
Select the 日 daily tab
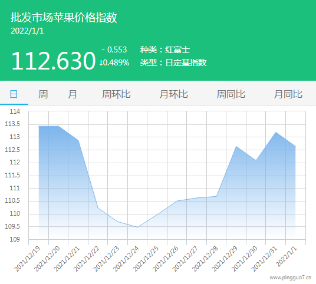(14, 94)
